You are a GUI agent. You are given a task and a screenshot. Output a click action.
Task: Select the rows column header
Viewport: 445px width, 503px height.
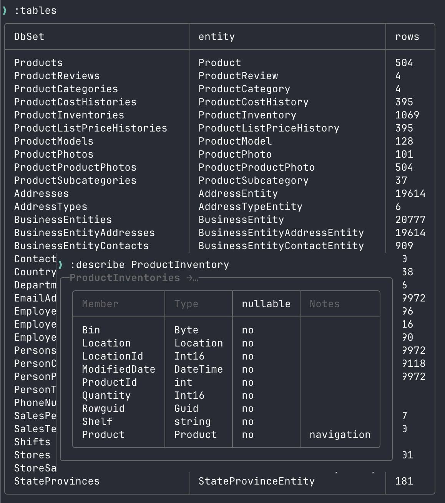click(x=407, y=37)
